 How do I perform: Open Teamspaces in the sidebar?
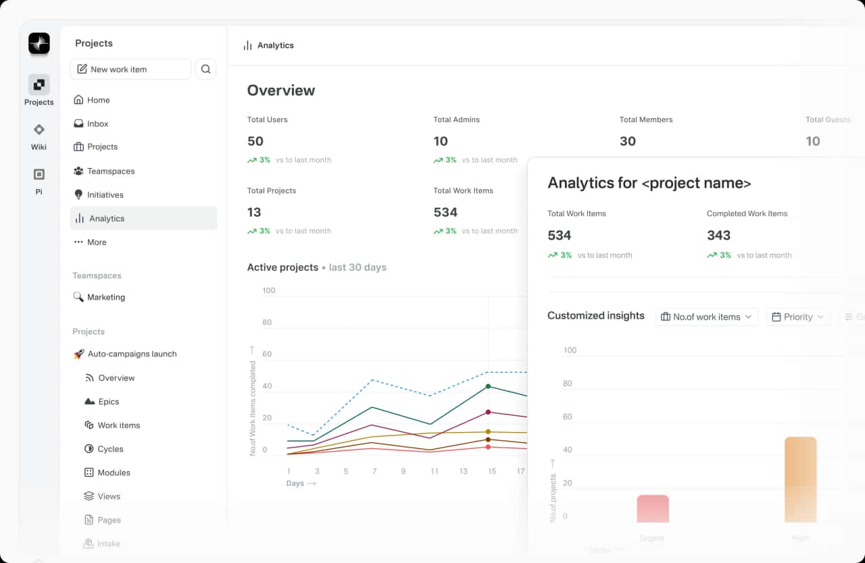click(110, 171)
